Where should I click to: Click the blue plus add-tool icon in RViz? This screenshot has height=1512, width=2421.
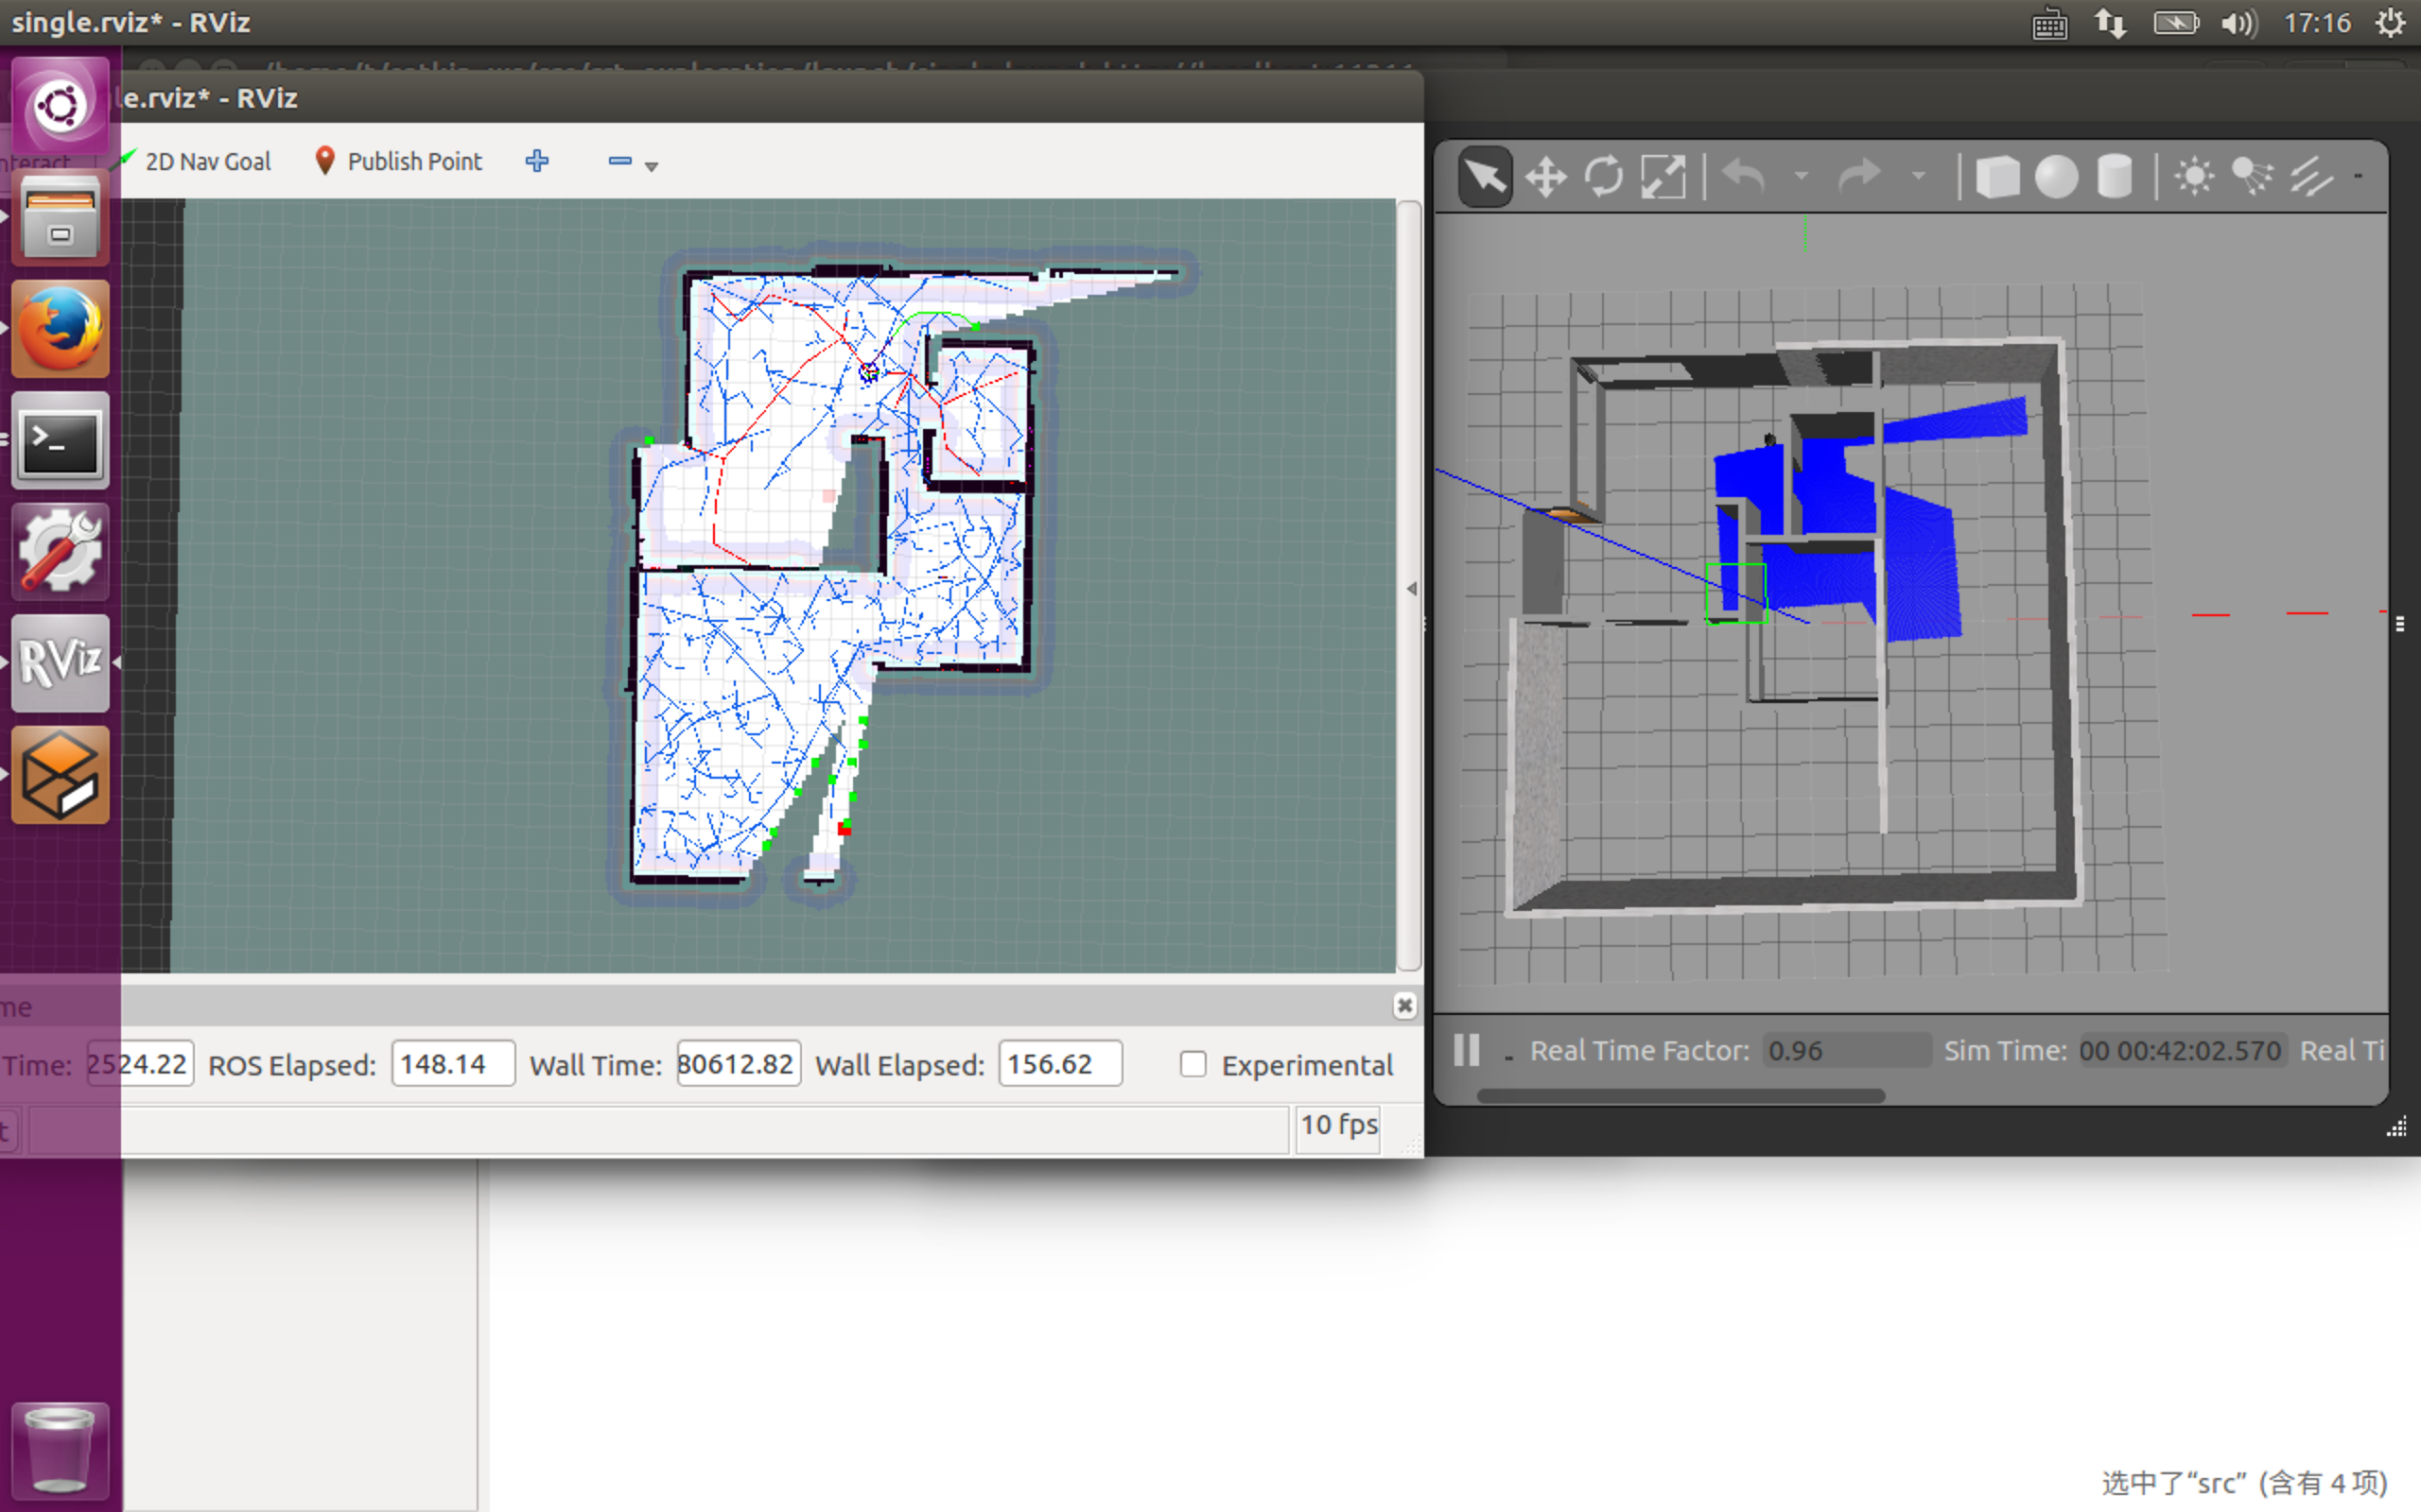537,161
